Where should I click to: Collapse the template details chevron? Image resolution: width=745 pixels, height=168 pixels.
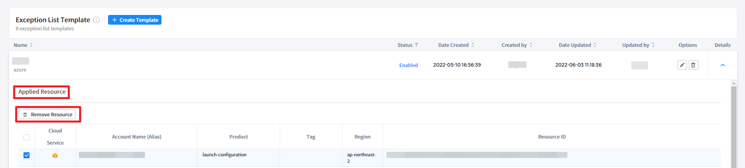(723, 65)
